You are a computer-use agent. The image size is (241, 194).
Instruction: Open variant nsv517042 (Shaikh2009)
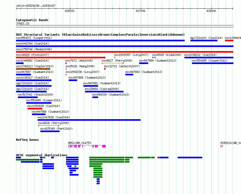28,97
